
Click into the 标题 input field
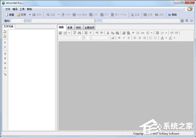[x=63, y=21]
